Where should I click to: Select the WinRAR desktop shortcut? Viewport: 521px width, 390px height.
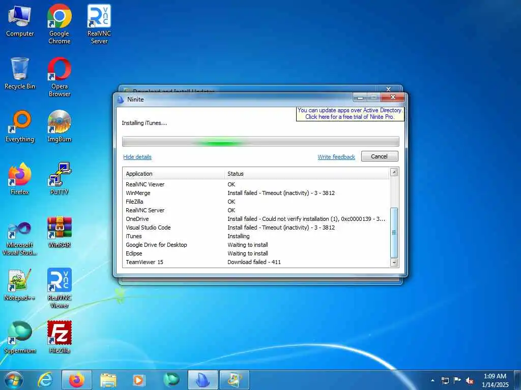click(x=59, y=232)
